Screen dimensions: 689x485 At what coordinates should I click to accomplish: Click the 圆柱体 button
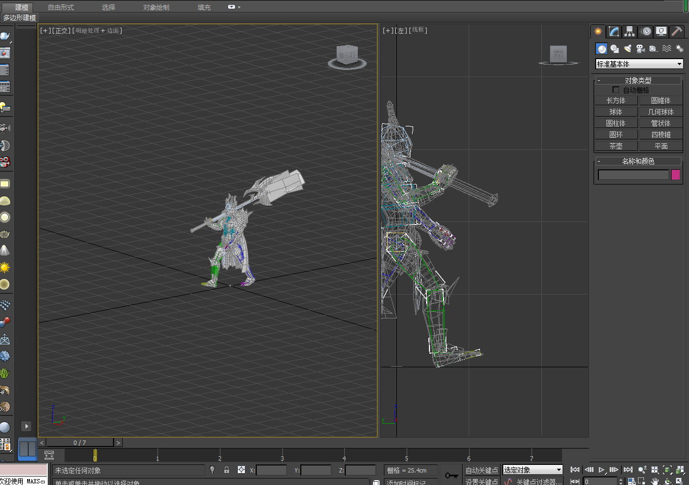(x=616, y=123)
